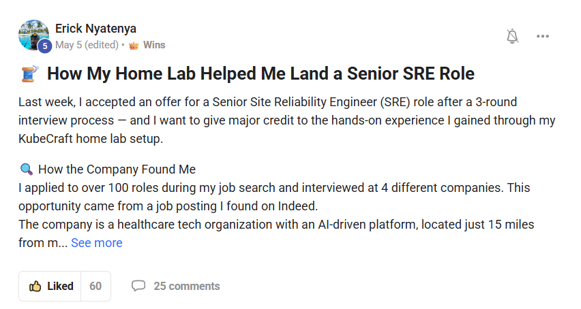Toggle the notification bell for this post
The height and width of the screenshot is (309, 581).
513,37
